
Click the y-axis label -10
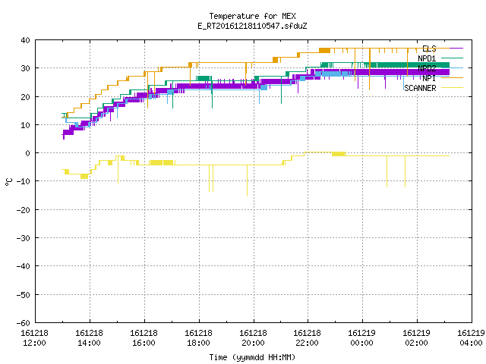[x=23, y=181]
